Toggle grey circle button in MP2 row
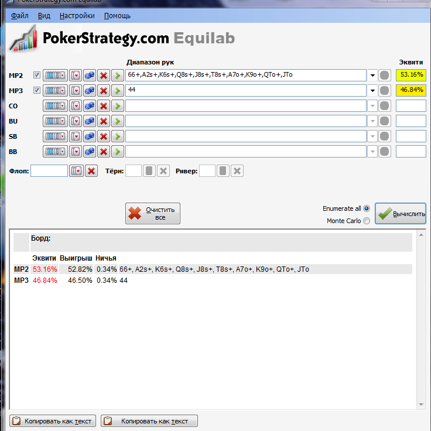The image size is (431, 431). point(385,75)
